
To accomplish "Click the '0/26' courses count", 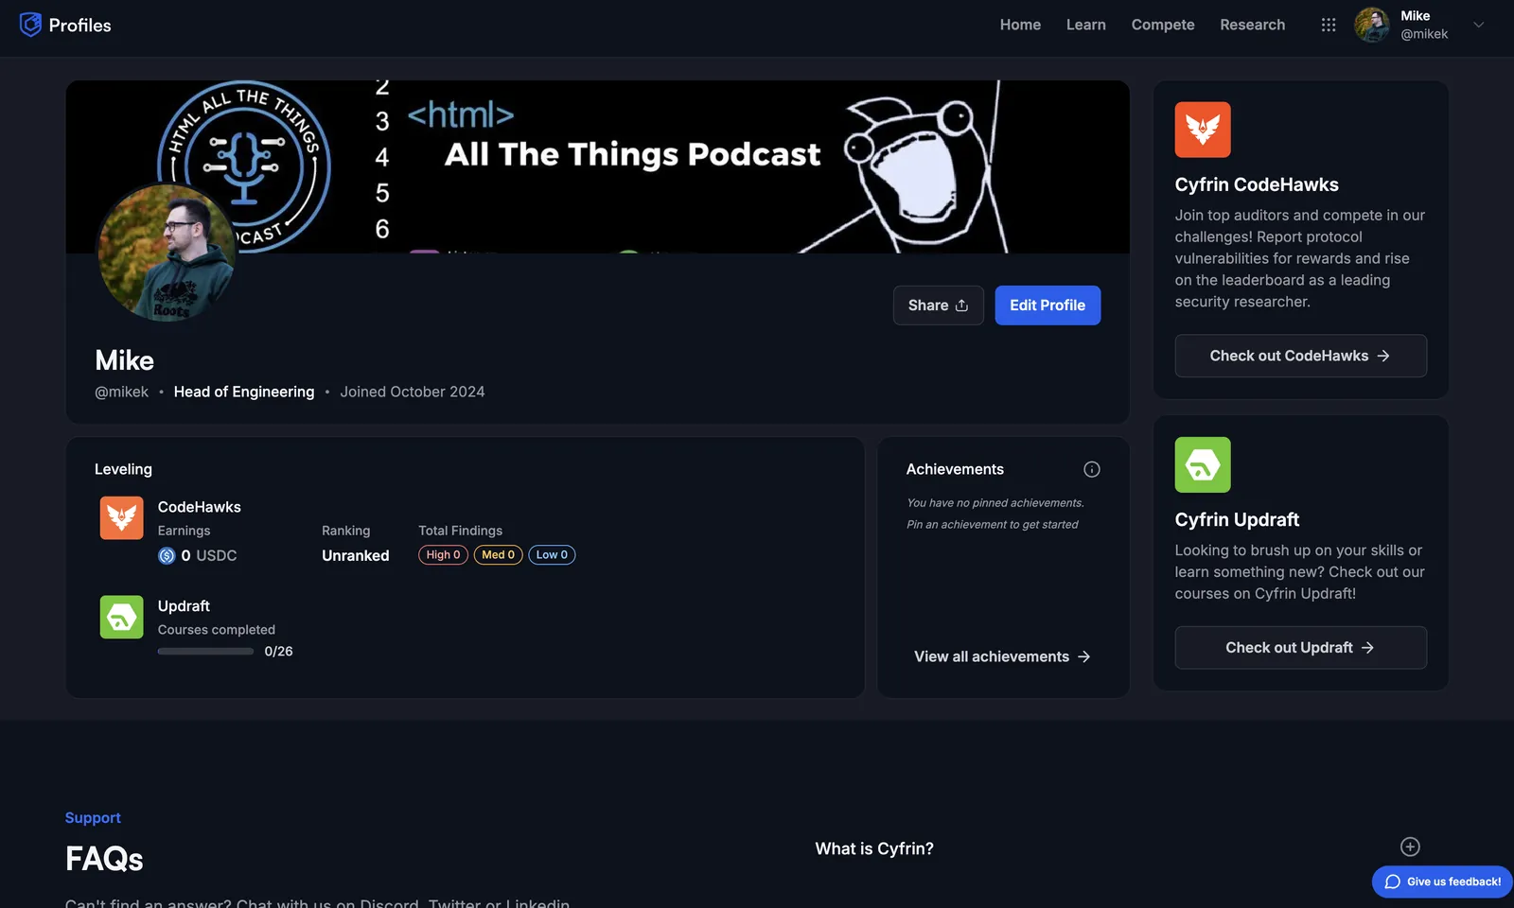I will pos(278,652).
